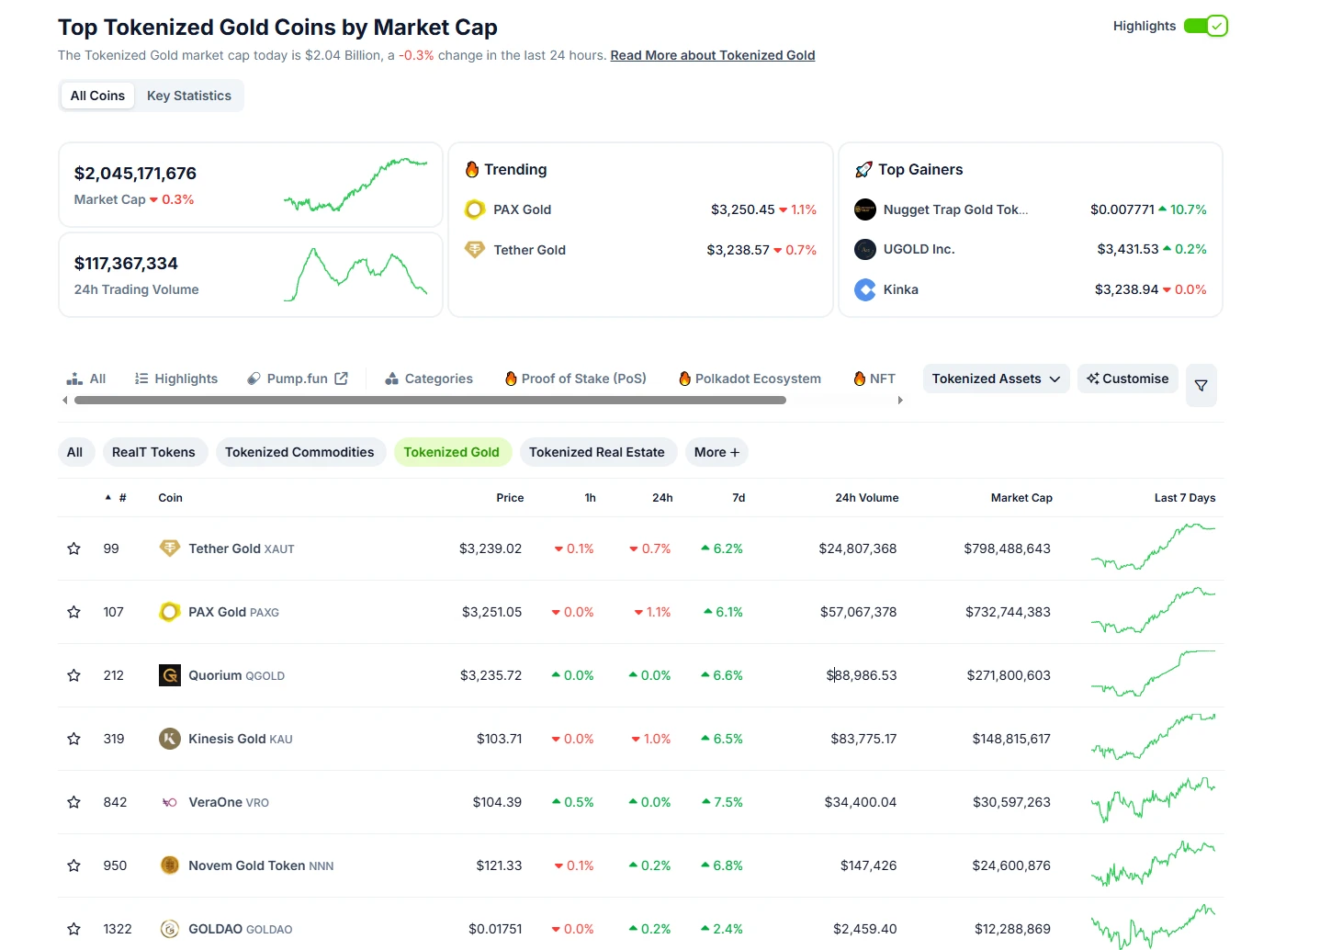
Task: Click the Novem Gold Token coin icon
Action: click(x=170, y=865)
